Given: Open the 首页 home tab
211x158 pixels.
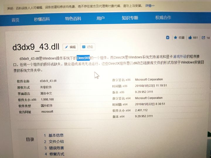Looking at the screenshot, I should (x=16, y=20).
